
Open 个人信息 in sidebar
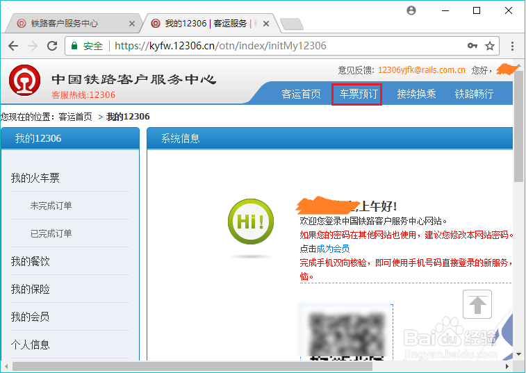[x=30, y=345]
